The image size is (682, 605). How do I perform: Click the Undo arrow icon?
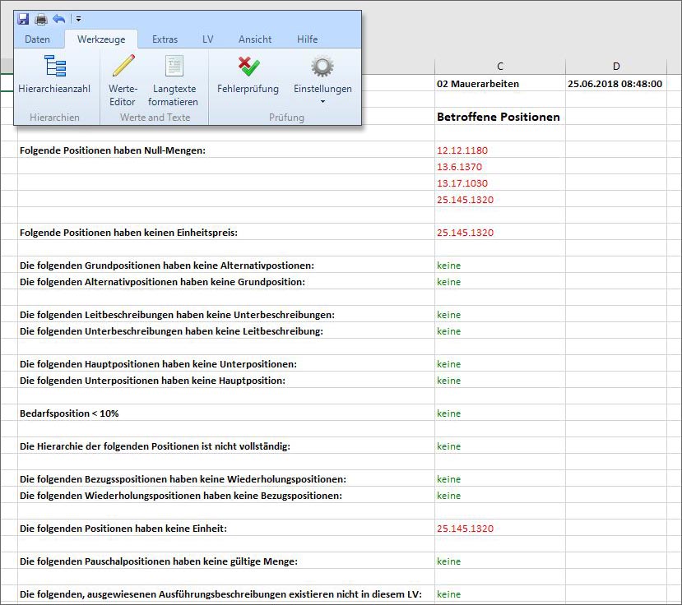tap(58, 18)
